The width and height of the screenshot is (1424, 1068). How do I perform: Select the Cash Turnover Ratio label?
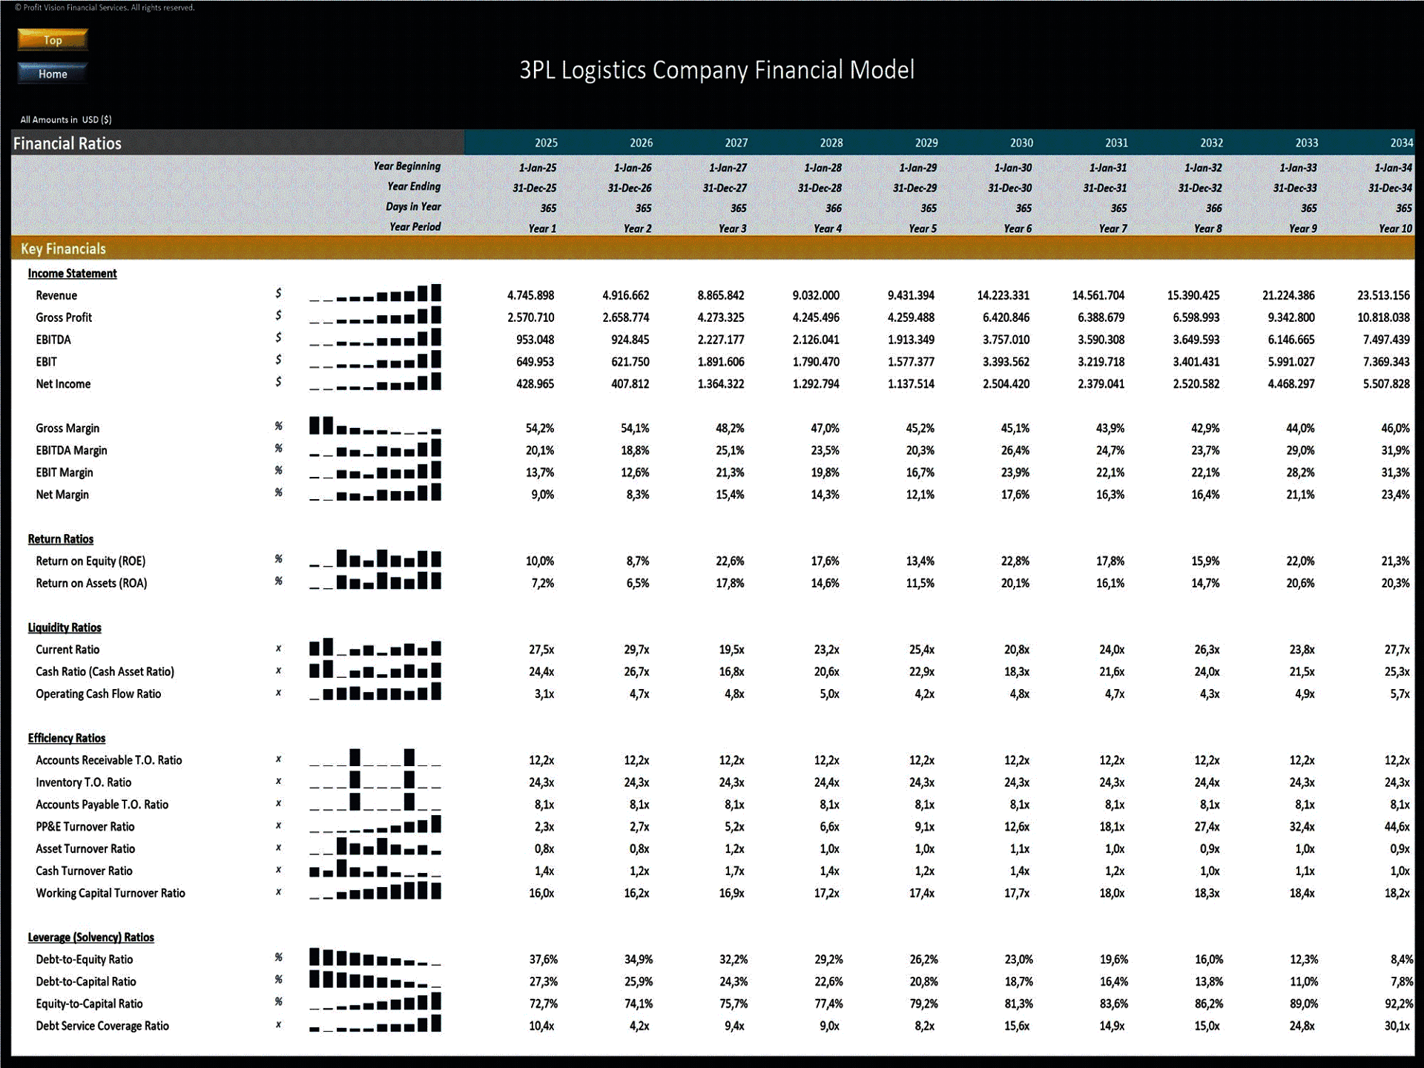pyautogui.click(x=84, y=871)
